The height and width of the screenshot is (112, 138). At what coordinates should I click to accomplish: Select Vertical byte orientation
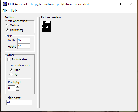7,25
